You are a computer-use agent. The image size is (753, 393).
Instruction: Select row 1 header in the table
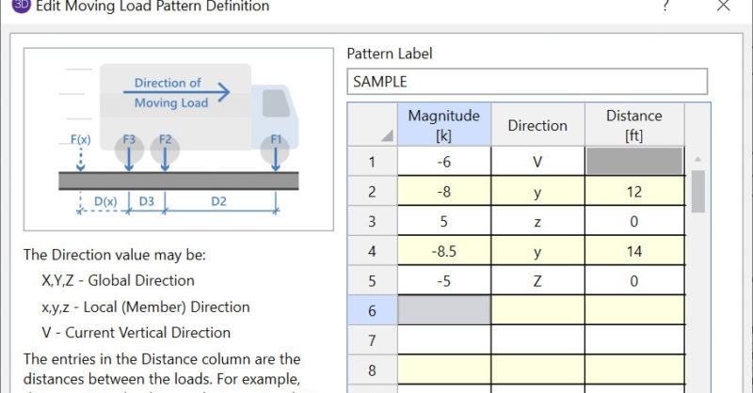372,162
